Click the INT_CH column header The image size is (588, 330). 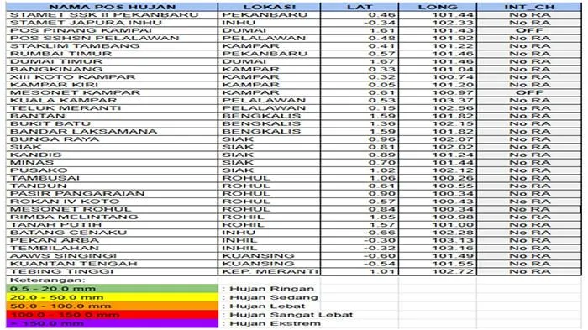529,7
